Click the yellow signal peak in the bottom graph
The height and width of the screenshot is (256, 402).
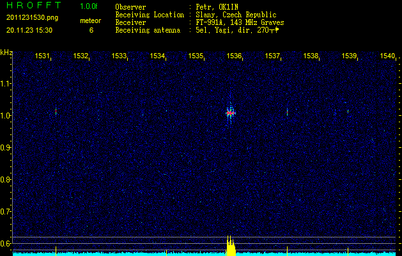(x=231, y=246)
